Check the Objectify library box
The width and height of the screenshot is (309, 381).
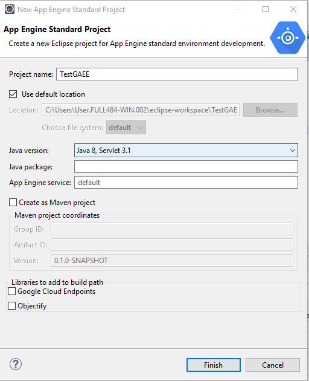point(11,305)
